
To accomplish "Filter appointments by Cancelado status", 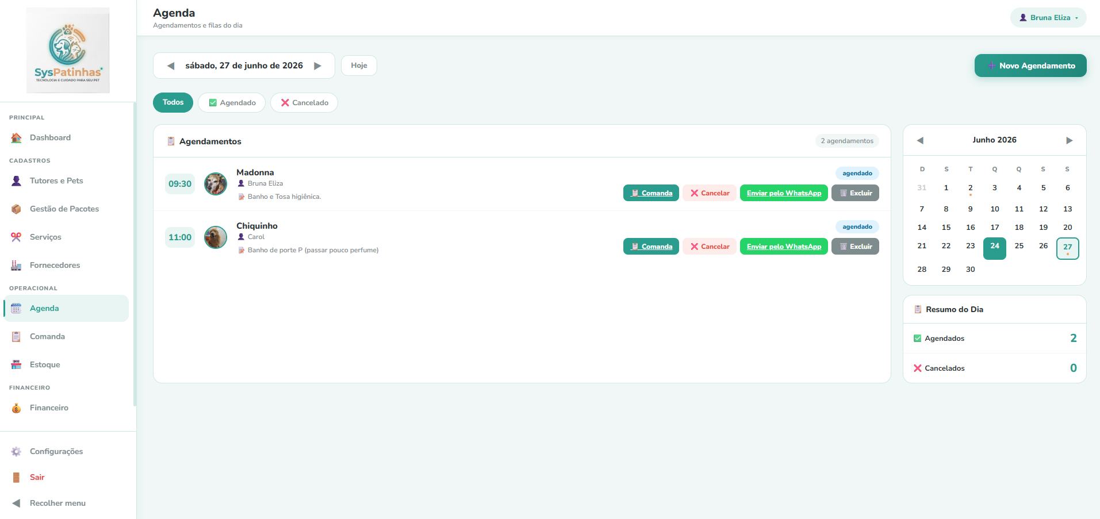I will (304, 103).
